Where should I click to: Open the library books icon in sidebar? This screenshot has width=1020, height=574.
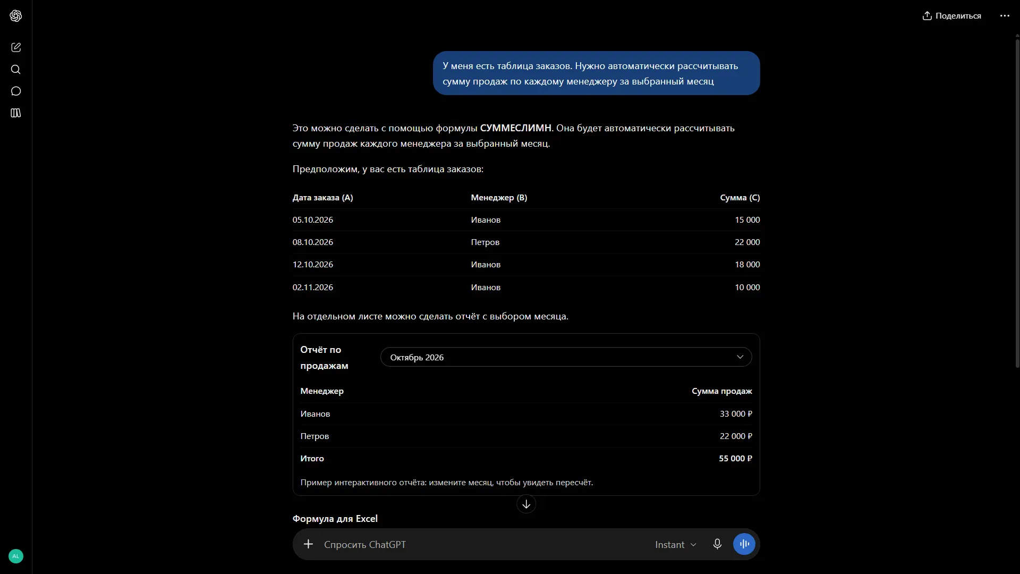click(x=16, y=113)
